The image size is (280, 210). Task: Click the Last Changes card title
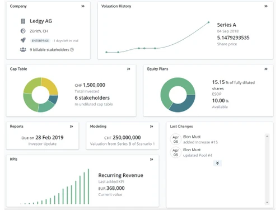click(x=181, y=127)
